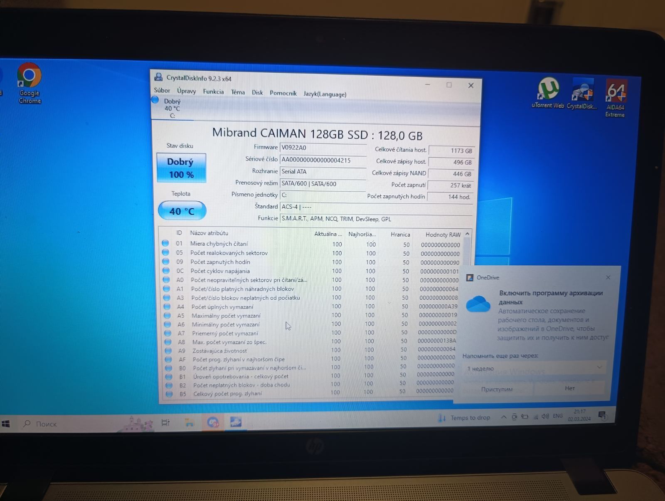Click status icon of attribute A1 row
This screenshot has height=501, width=665.
(x=166, y=289)
